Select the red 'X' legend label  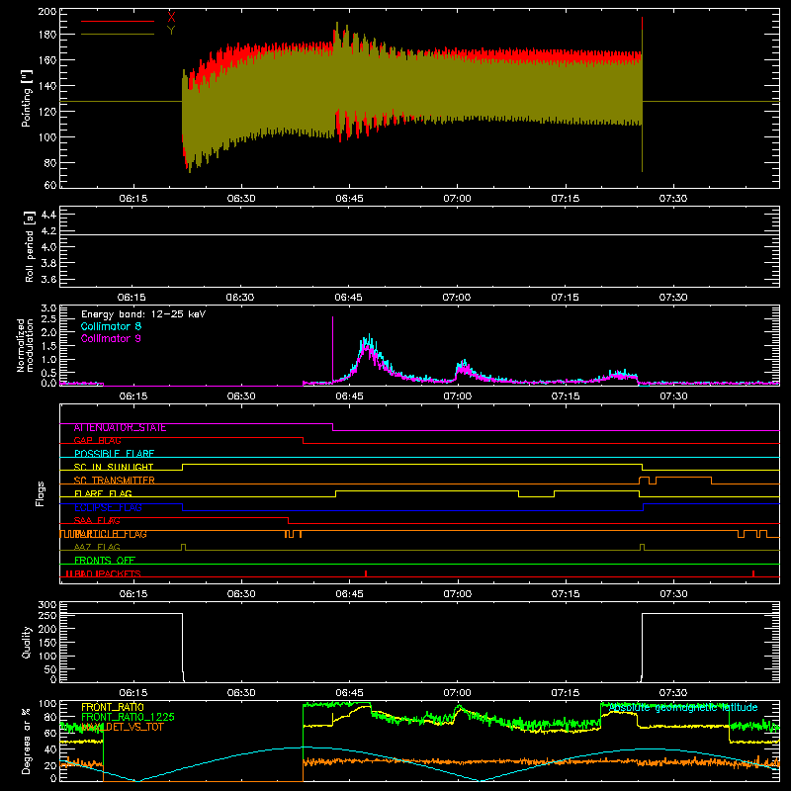click(171, 17)
